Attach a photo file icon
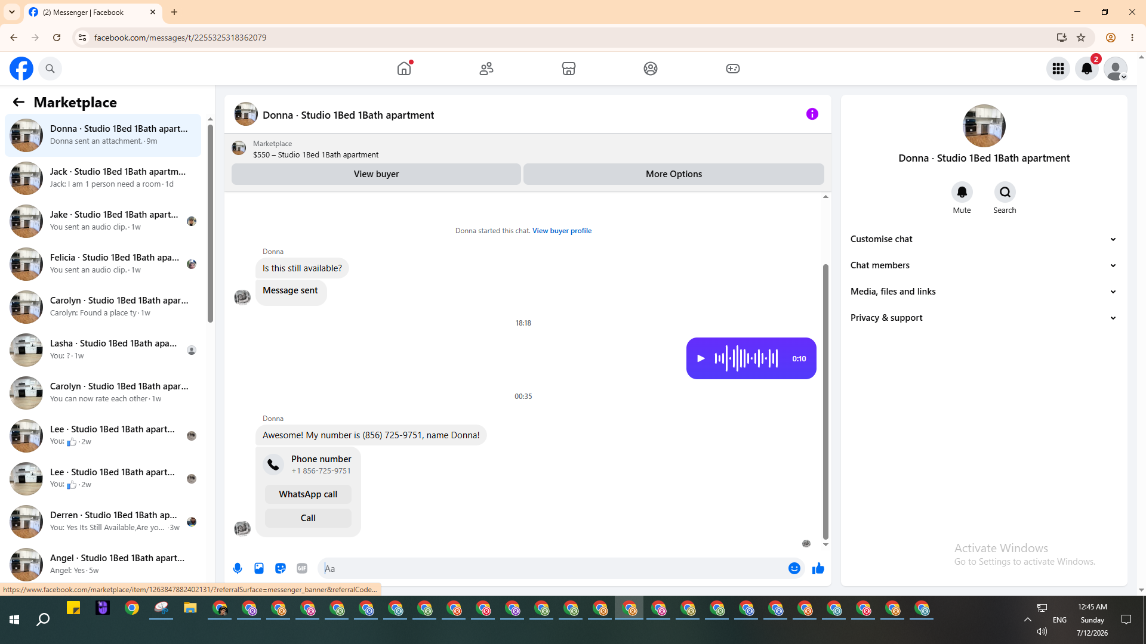Image resolution: width=1146 pixels, height=644 pixels. (259, 568)
